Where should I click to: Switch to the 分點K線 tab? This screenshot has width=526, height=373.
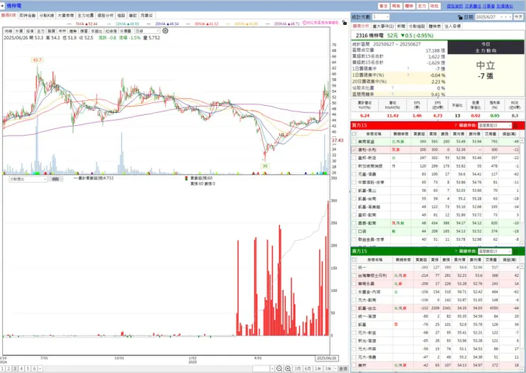pos(47,16)
